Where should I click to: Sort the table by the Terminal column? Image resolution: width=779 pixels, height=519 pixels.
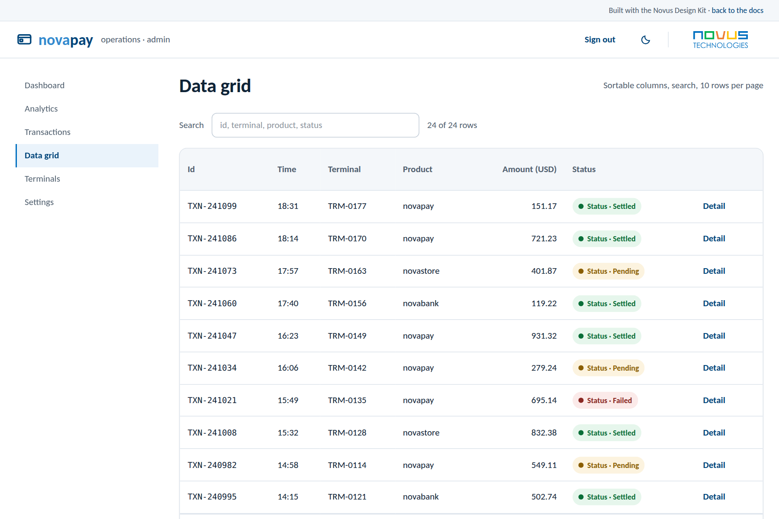(x=344, y=170)
